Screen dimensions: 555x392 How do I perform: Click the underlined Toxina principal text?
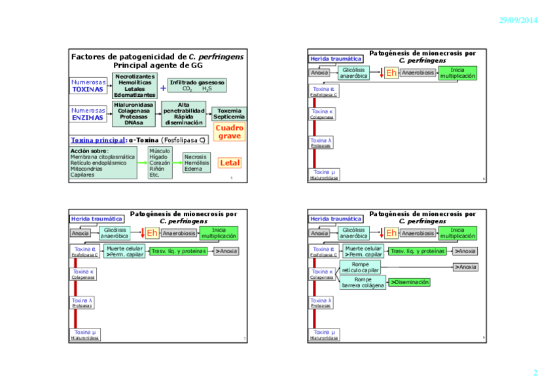(x=99, y=139)
